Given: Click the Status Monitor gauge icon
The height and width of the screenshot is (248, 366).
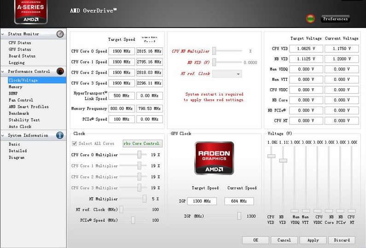Looking at the screenshot, I should coord(60,34).
